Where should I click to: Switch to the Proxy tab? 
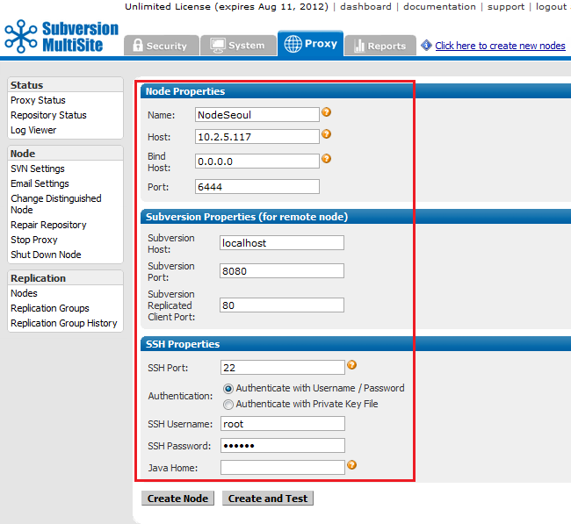pos(311,43)
